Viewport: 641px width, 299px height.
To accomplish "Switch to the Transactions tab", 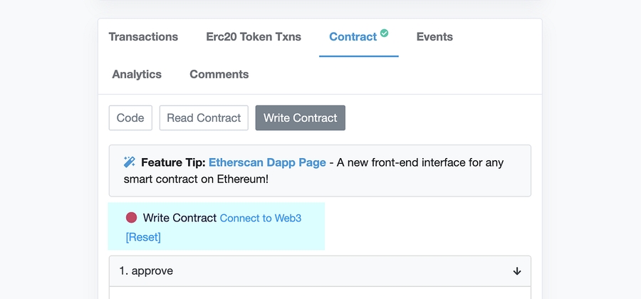I will [143, 37].
